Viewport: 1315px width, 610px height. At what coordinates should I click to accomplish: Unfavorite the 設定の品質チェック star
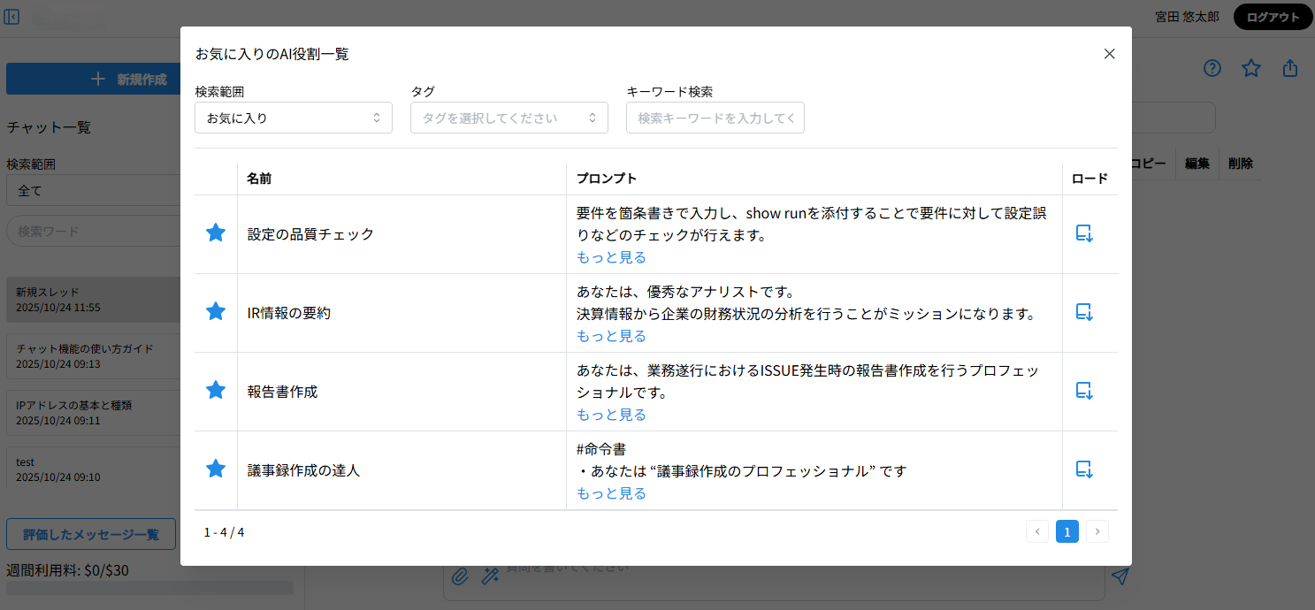(215, 233)
